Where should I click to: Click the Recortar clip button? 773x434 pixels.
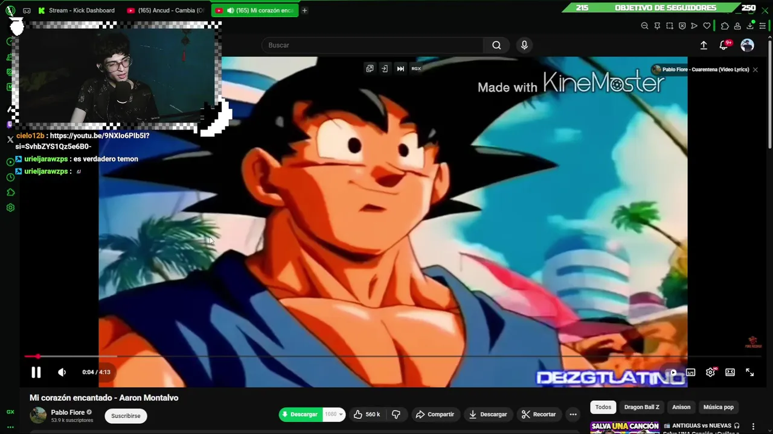[539, 414]
